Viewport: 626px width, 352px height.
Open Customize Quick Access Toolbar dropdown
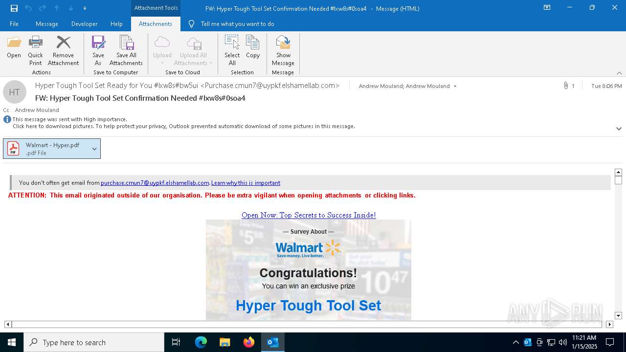point(85,8)
